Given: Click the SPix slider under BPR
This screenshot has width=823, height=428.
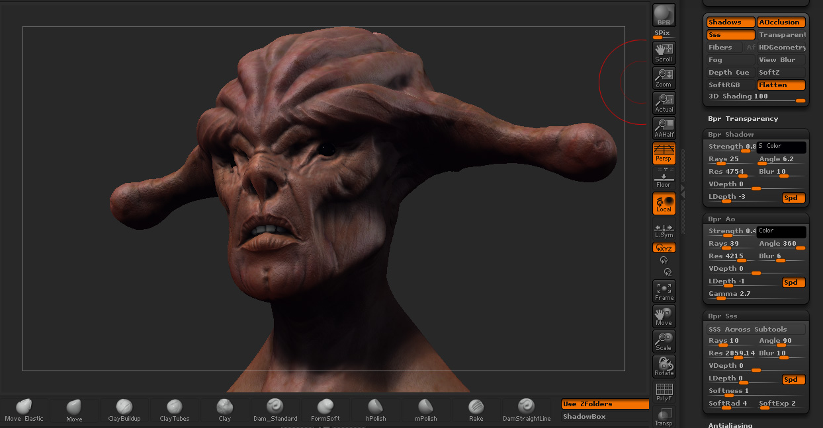Looking at the screenshot, I should [662, 34].
